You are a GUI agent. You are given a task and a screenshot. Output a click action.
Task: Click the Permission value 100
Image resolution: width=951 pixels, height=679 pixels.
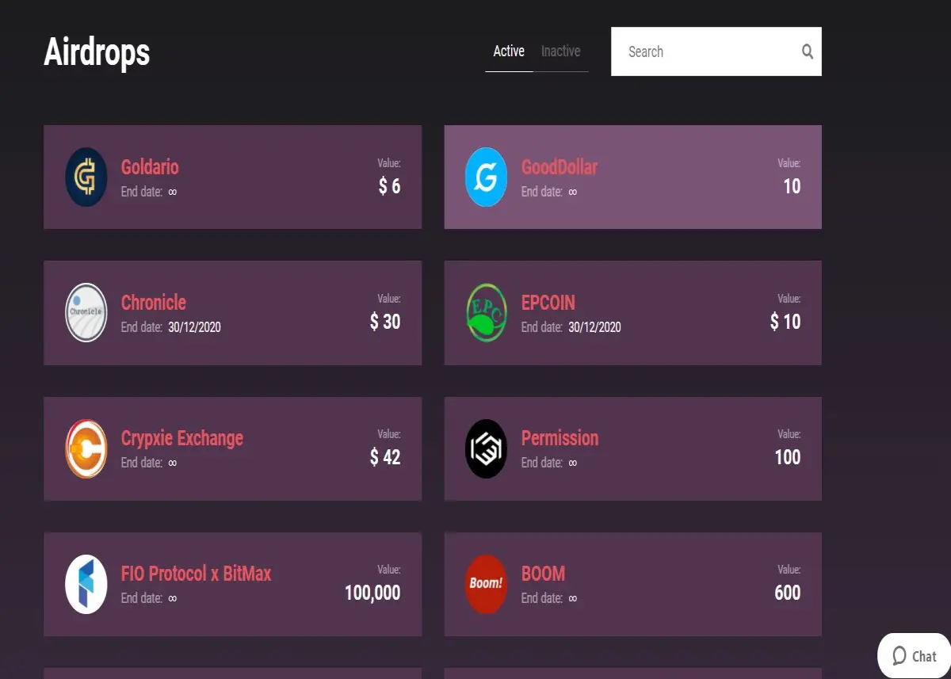tap(788, 457)
